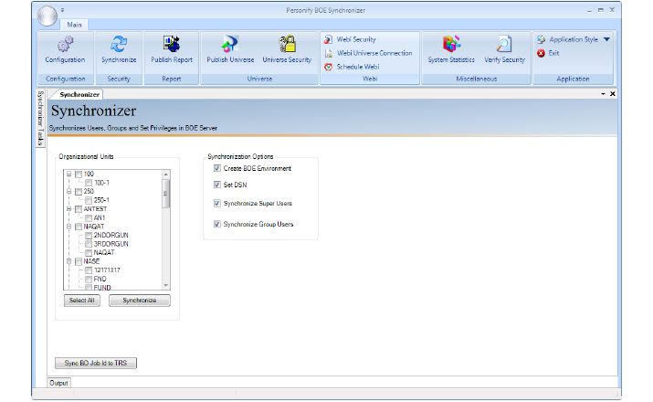The height and width of the screenshot is (402, 653).
Task: Disable Synchronize Super Users checkbox
Action: coord(216,203)
